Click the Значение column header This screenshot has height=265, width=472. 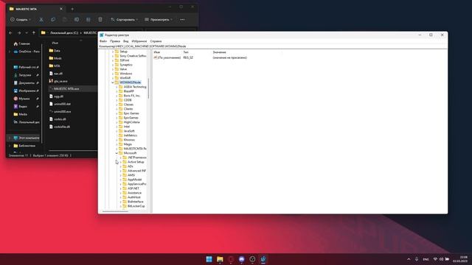point(219,52)
